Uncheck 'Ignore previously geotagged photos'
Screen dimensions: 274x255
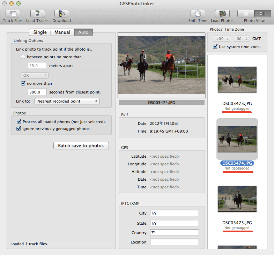pyautogui.click(x=19, y=129)
